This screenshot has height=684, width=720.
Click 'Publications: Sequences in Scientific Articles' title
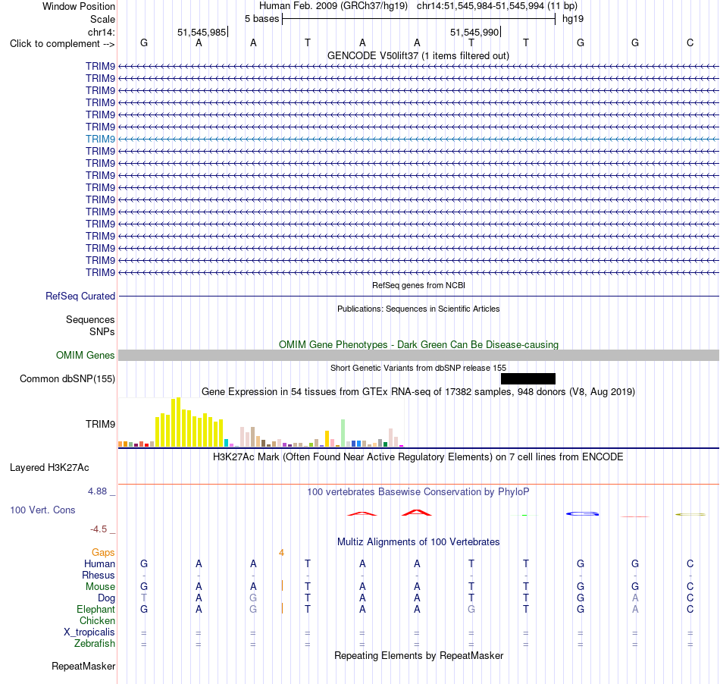tap(418, 309)
